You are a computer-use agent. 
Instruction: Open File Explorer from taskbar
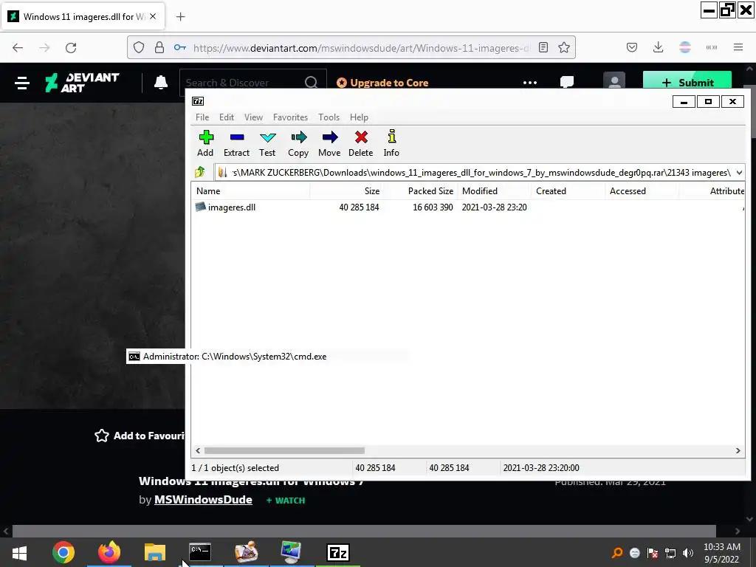155,552
